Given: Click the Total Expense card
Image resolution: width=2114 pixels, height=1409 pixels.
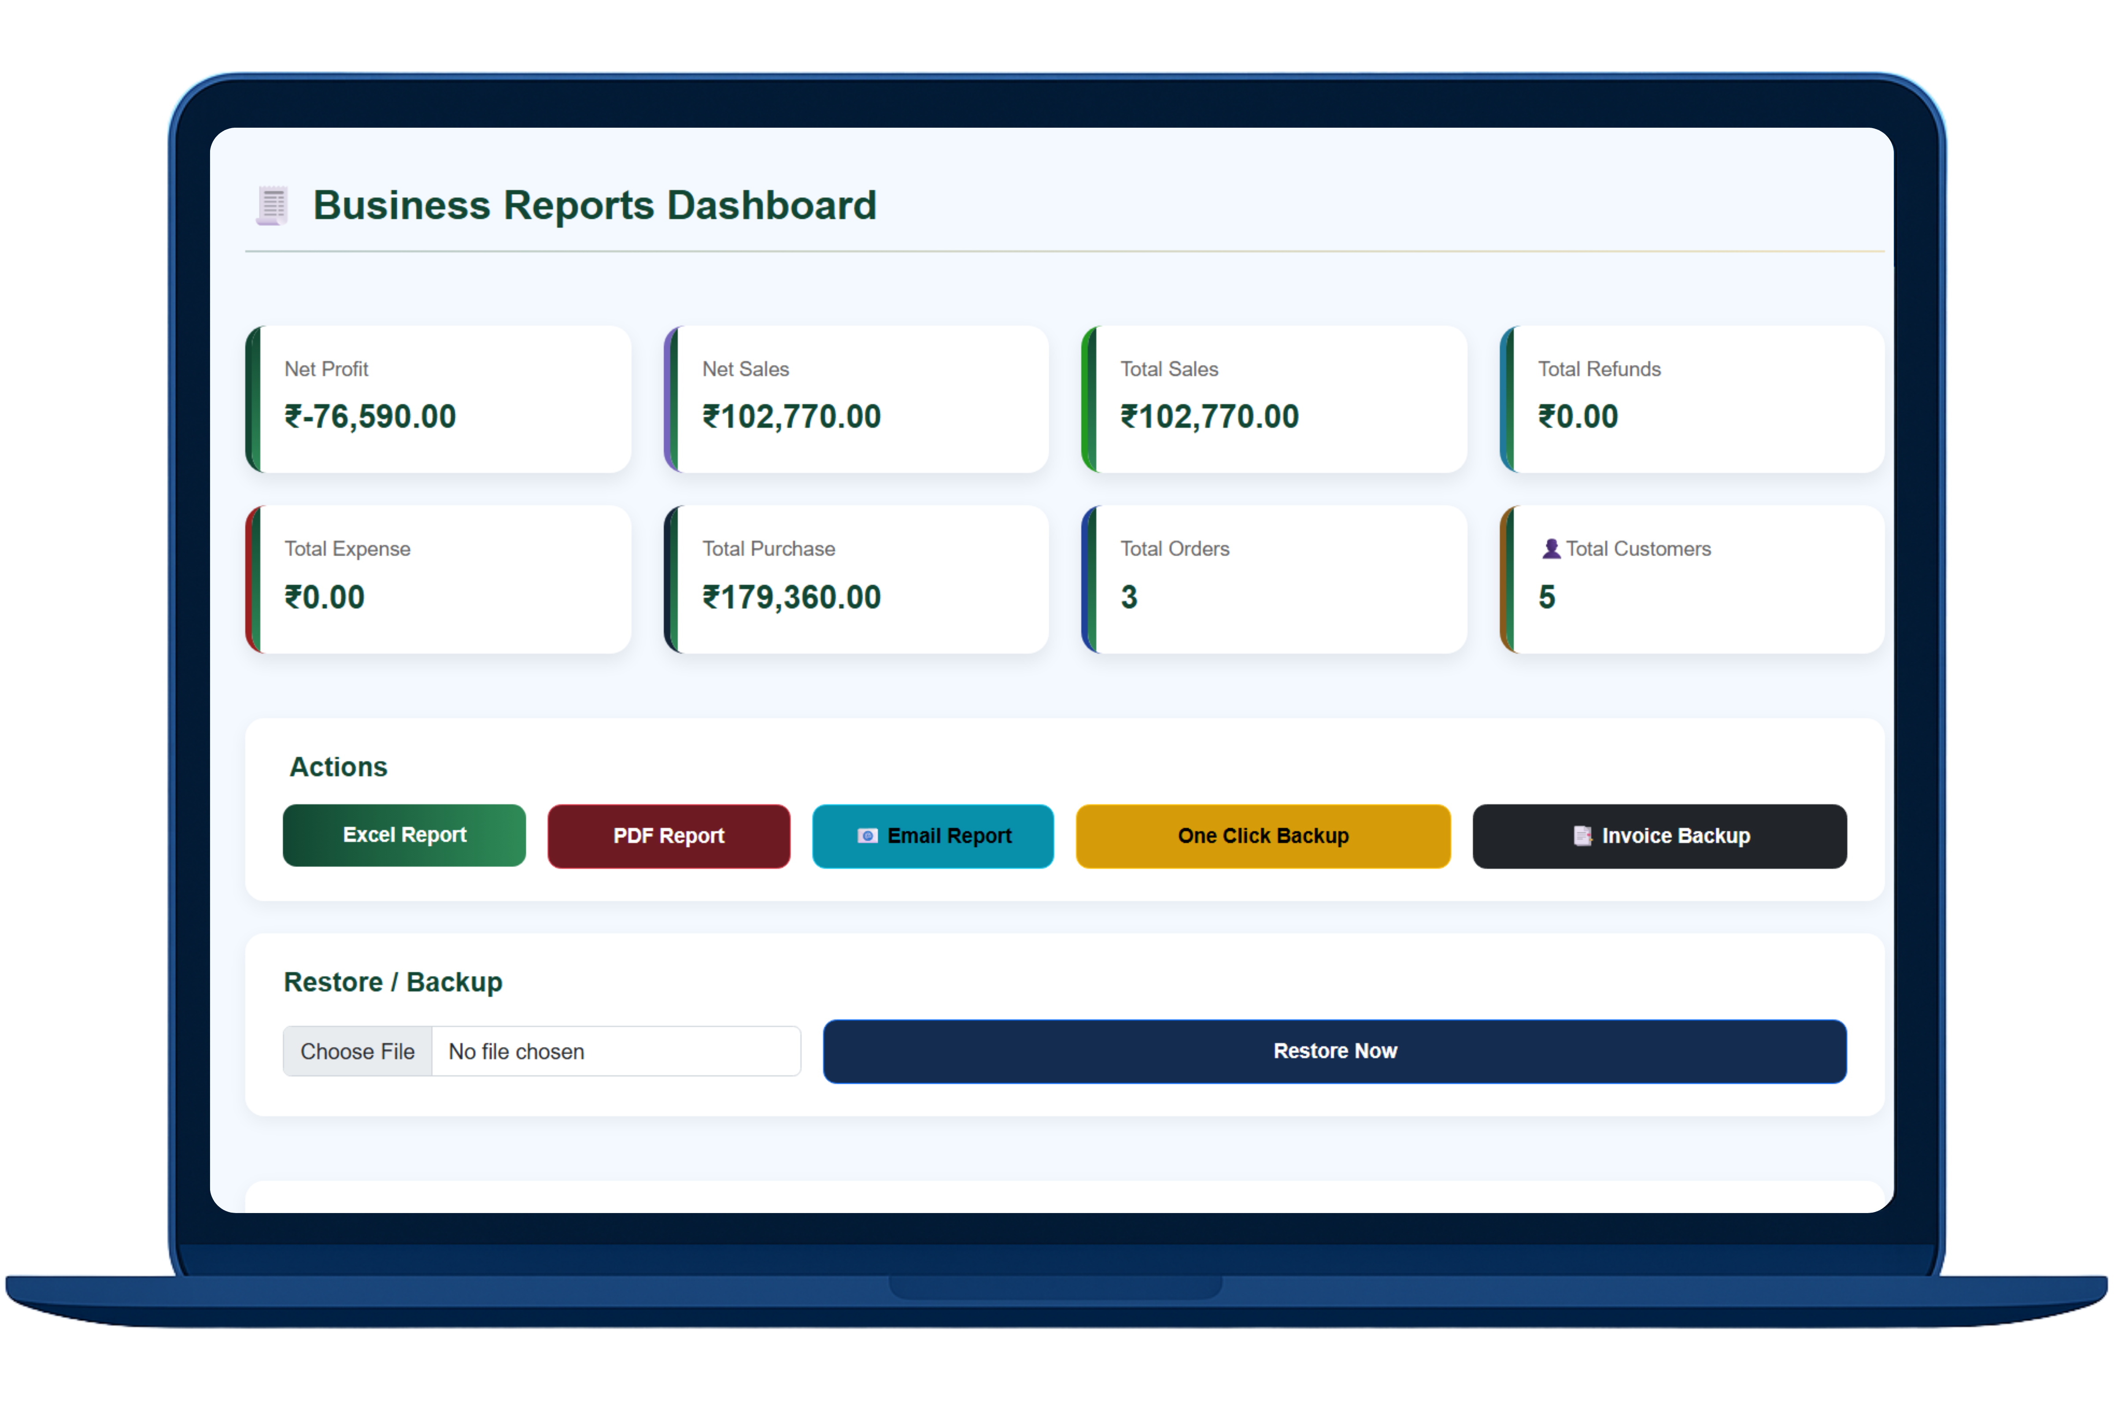Looking at the screenshot, I should click(x=439, y=579).
